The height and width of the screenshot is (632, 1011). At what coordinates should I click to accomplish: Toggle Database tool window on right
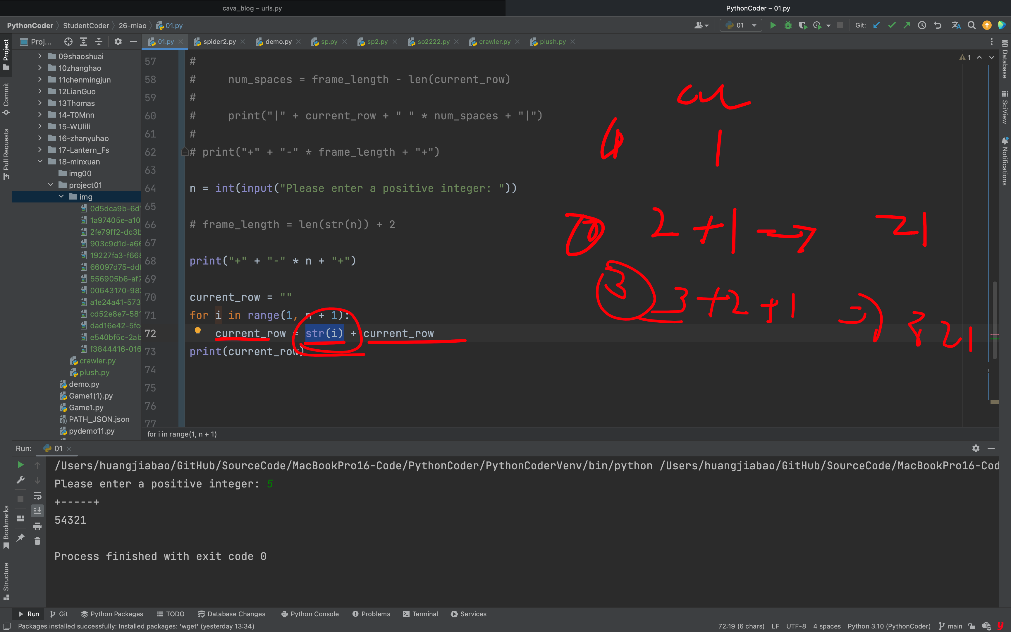[1005, 59]
